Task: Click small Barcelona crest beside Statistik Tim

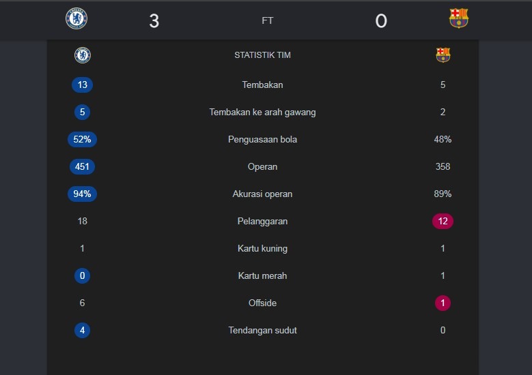Action: tap(443, 55)
